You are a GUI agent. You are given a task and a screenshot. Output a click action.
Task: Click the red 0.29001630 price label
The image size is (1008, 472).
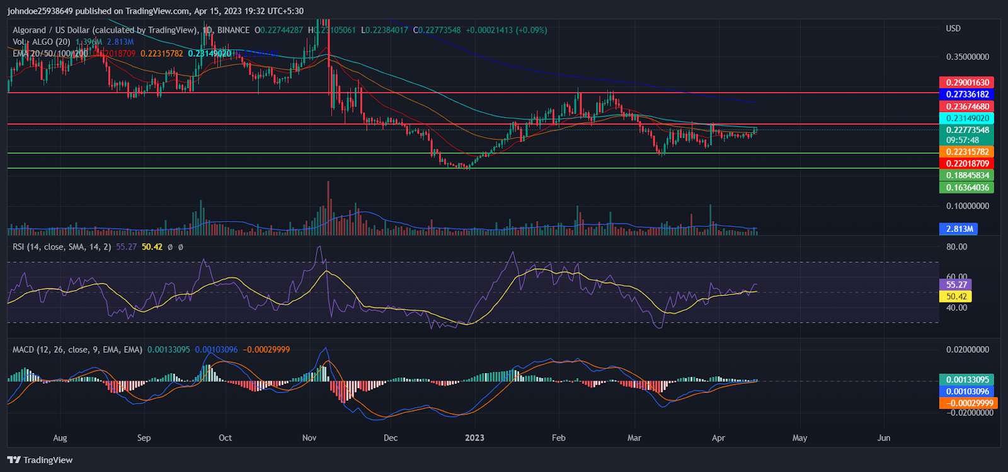[967, 83]
